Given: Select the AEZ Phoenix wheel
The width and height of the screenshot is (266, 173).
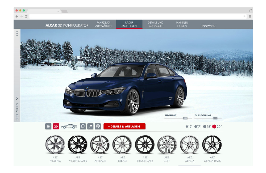Looking at the screenshot, I should pyautogui.click(x=55, y=149).
